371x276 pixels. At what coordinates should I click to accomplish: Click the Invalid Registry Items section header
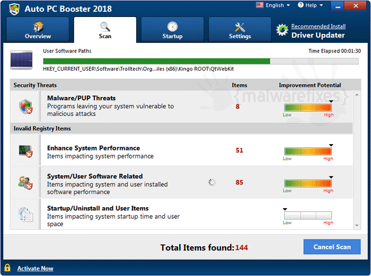click(x=42, y=128)
